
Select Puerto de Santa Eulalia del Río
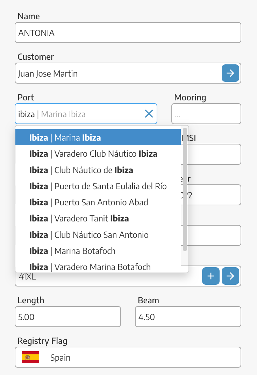[x=98, y=186]
